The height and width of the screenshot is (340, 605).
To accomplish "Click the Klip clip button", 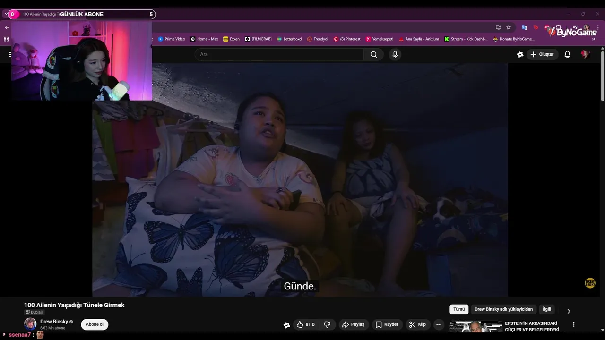I will tap(417, 324).
